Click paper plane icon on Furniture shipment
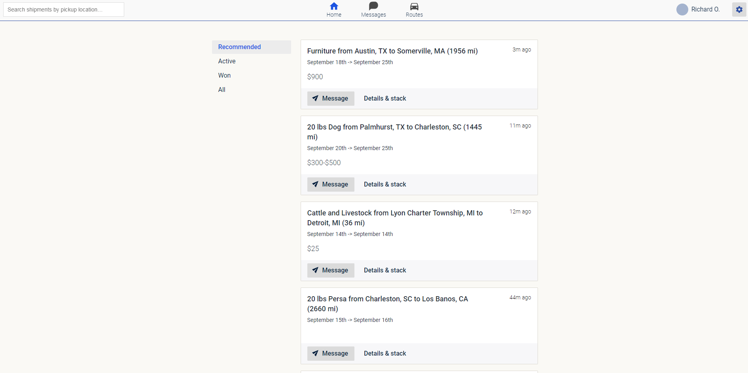748x373 pixels. coord(315,99)
